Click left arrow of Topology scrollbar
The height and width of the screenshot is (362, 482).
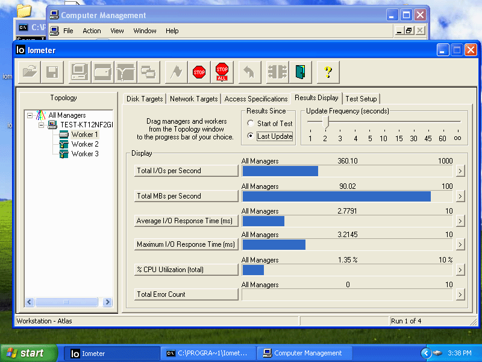(30, 302)
